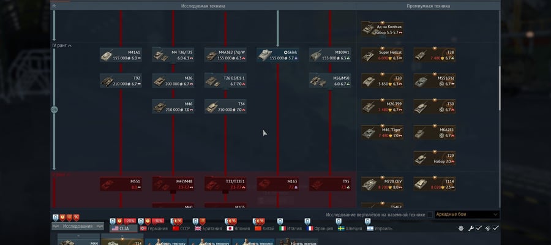The height and width of the screenshot is (245, 551).
Task: Select the locked M163 card
Action: coord(278,184)
